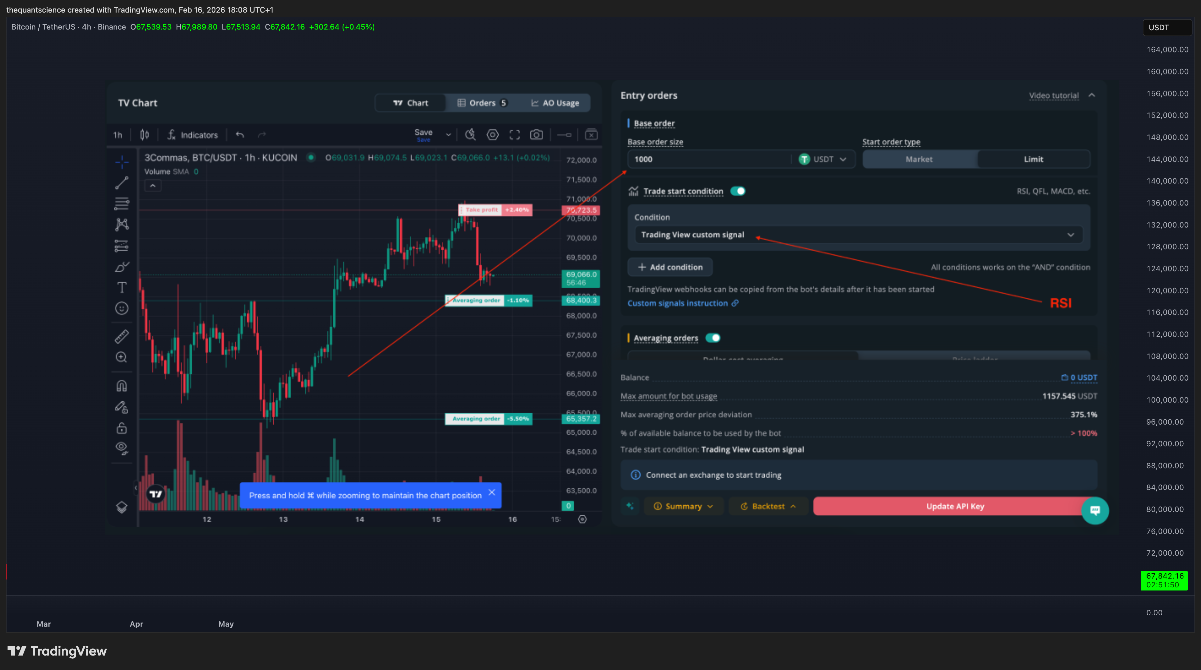Select the chart patterns tool
1201x670 pixels.
122,225
